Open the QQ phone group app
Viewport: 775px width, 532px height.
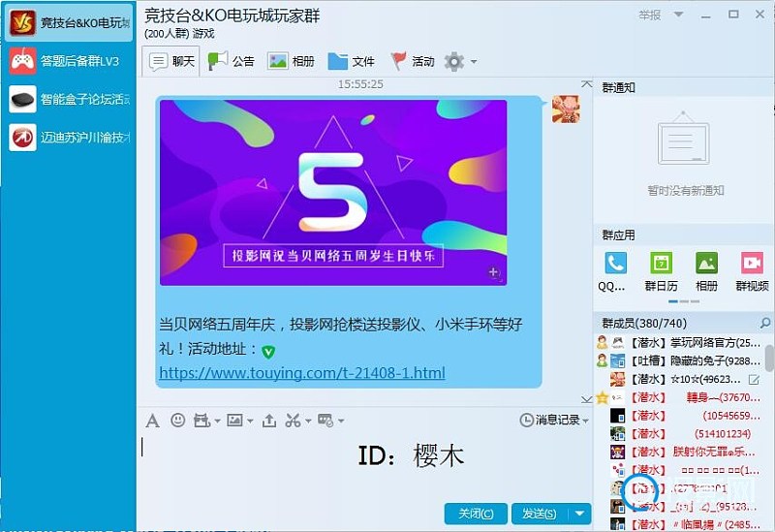coord(614,271)
